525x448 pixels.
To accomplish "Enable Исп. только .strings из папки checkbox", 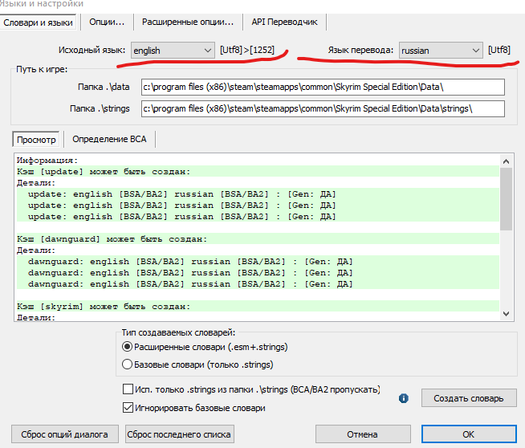I will point(128,389).
